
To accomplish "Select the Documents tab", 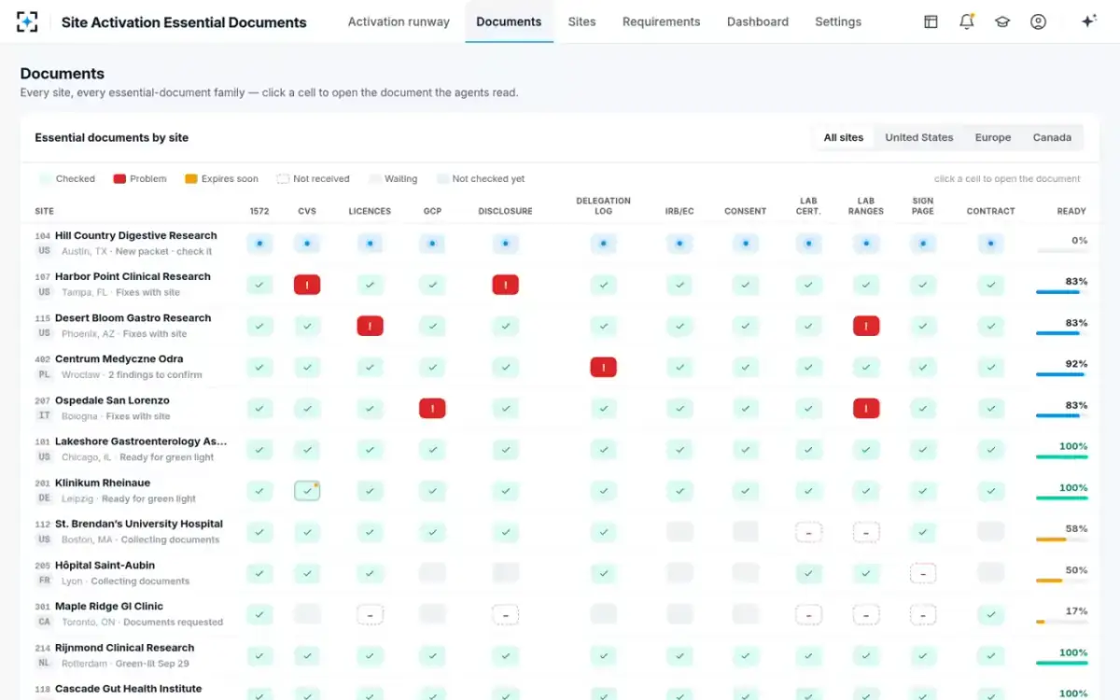I will pyautogui.click(x=509, y=21).
